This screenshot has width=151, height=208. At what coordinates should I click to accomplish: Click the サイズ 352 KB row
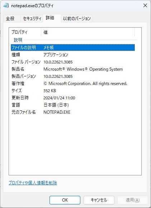(x=73, y=91)
